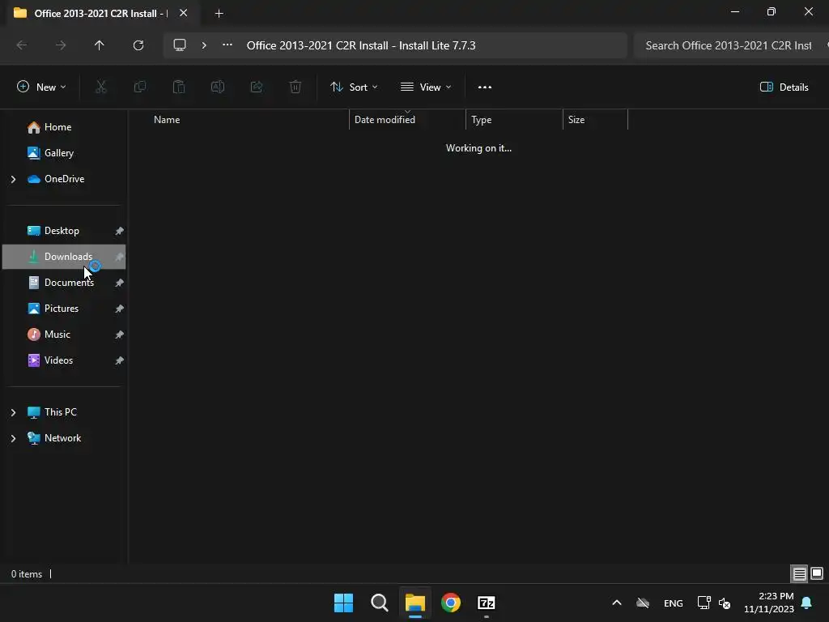Expand the address bar path chevron
Image resolution: width=829 pixels, height=622 pixels.
(204, 45)
